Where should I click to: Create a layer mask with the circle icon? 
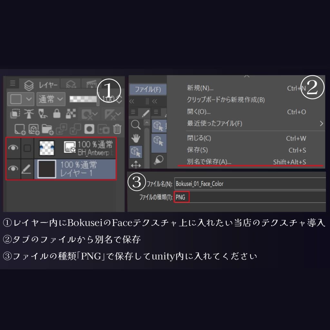coord(89,129)
